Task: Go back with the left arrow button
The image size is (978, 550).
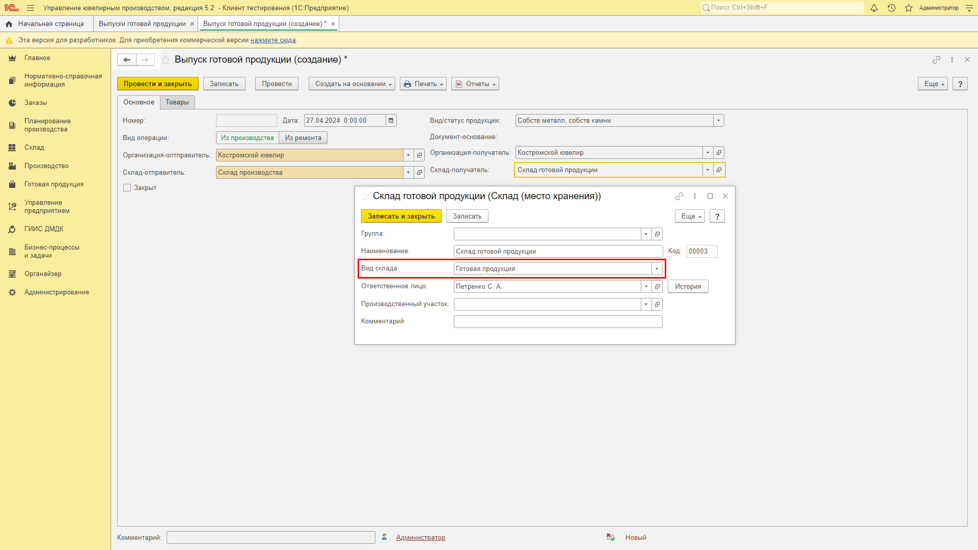Action: [127, 60]
